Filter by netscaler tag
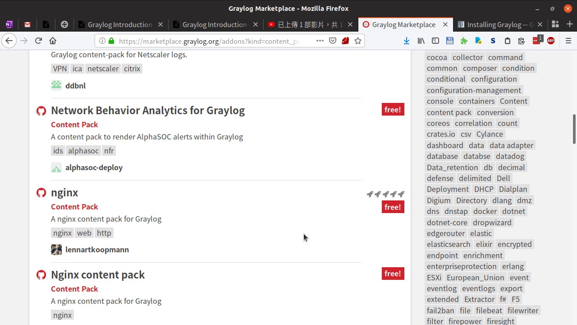The width and height of the screenshot is (577, 325). (103, 69)
